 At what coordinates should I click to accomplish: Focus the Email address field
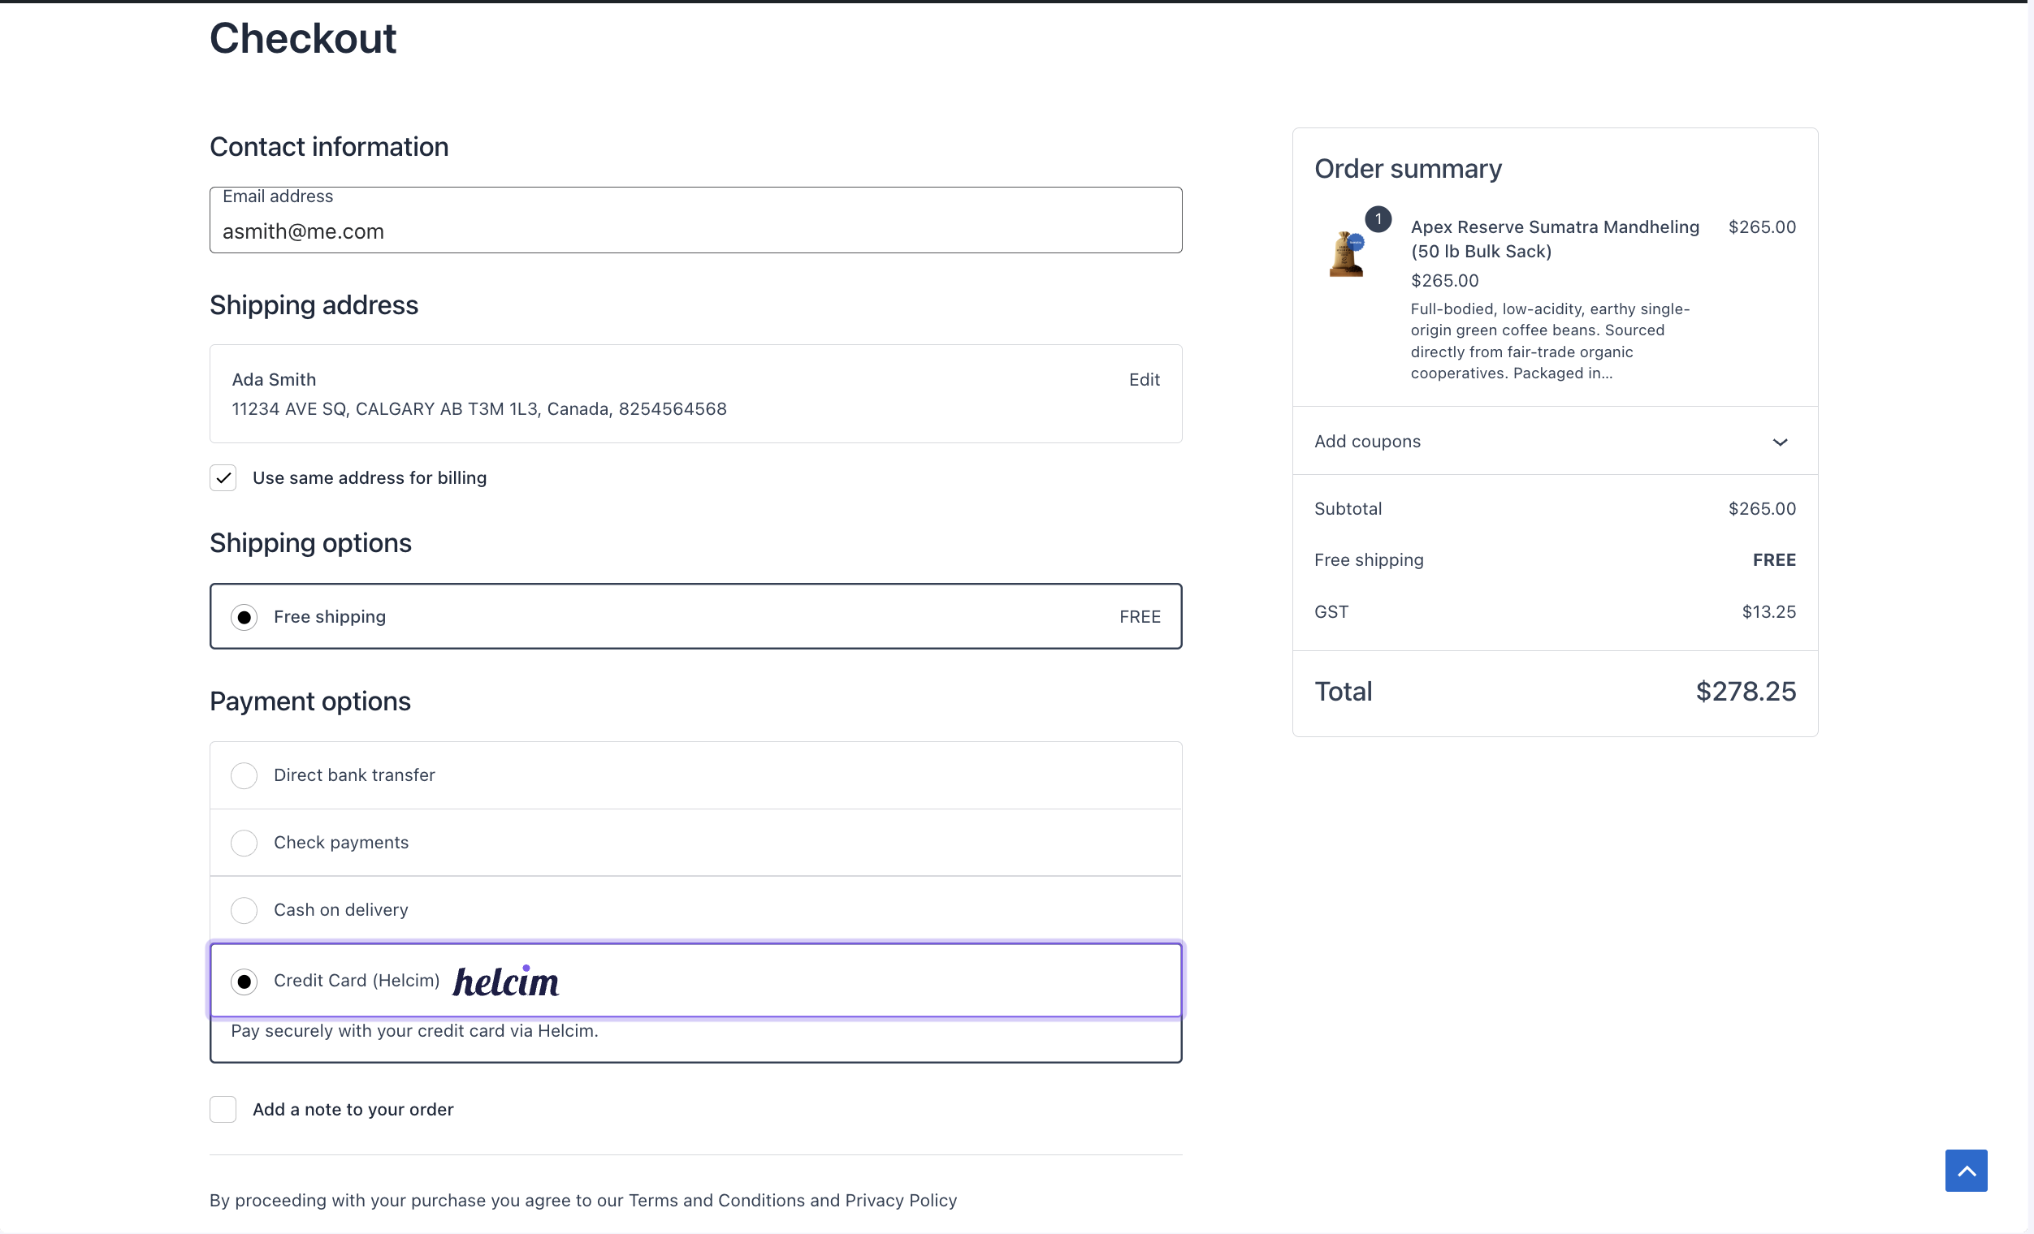[695, 219]
